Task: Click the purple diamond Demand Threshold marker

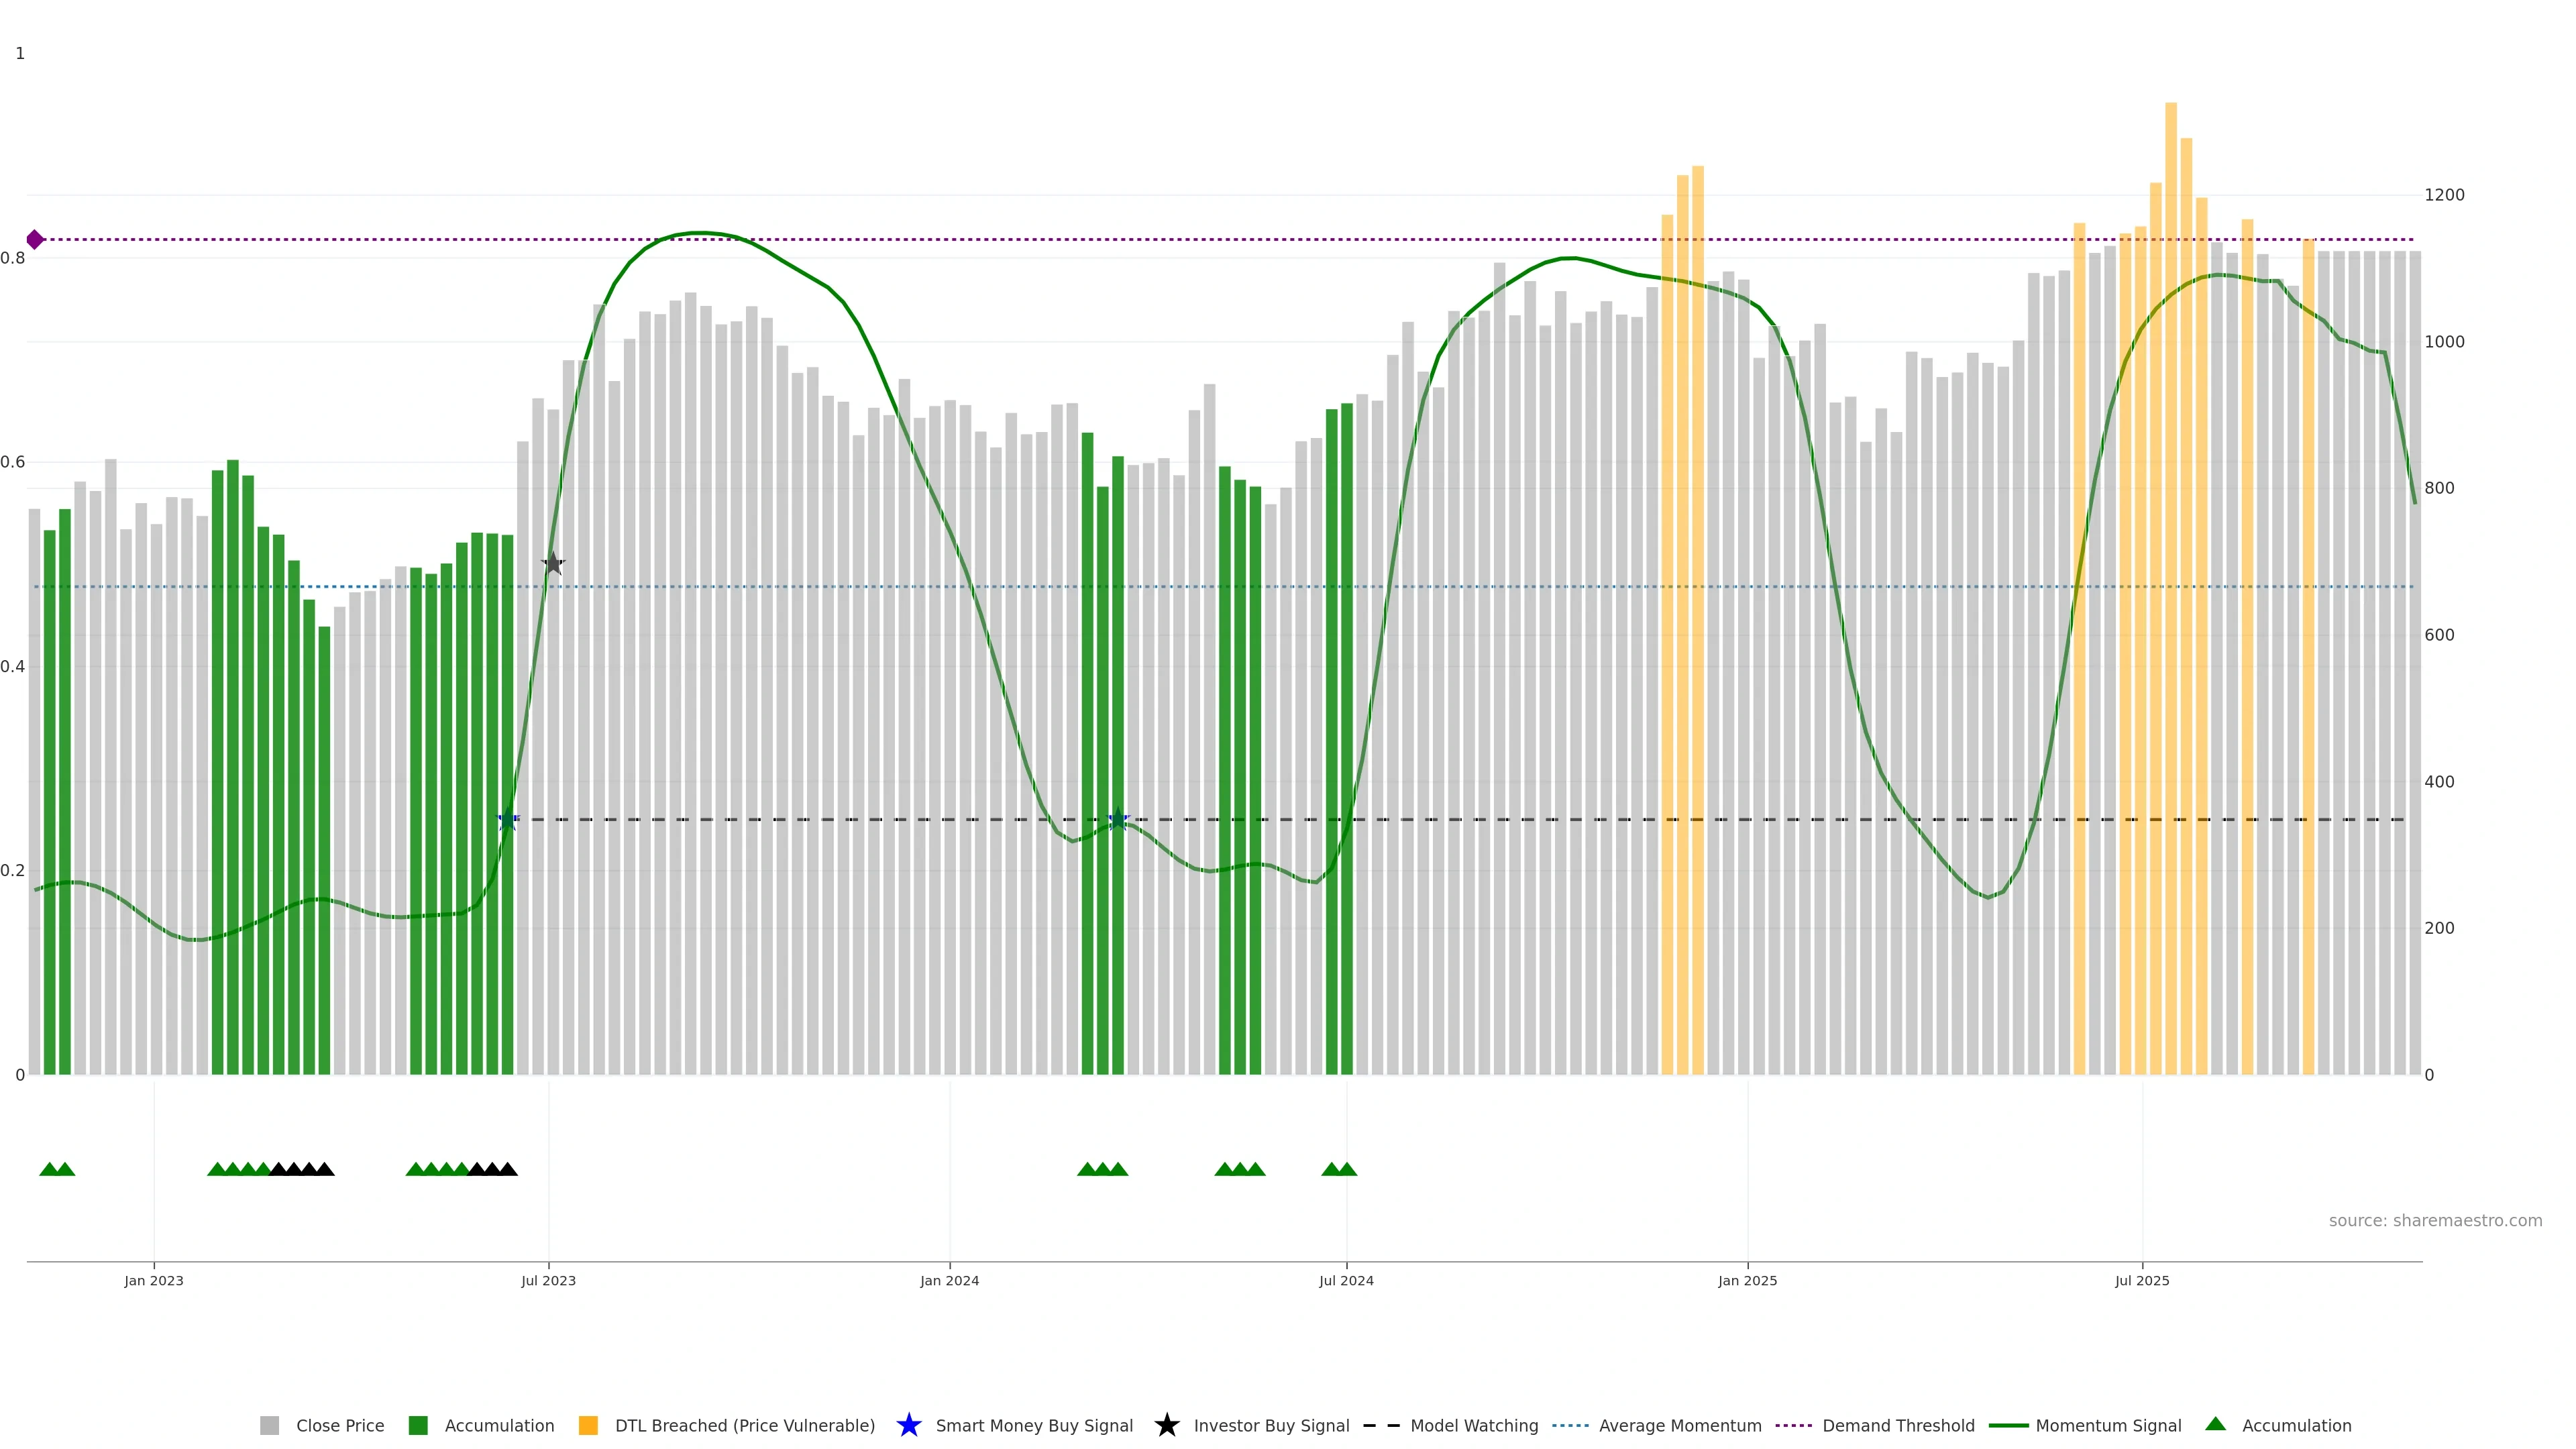Action: [35, 239]
